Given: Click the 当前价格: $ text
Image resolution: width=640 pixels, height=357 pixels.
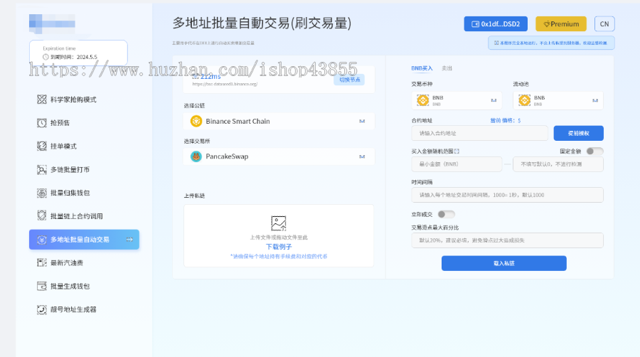Looking at the screenshot, I should click(506, 121).
